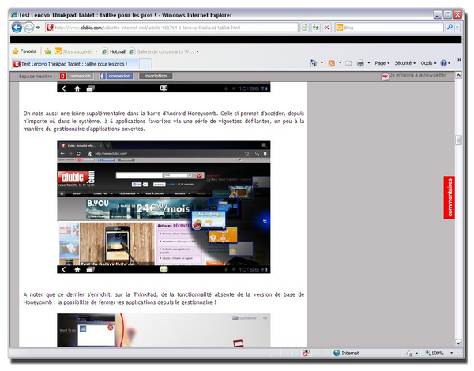Click the browser Back arrow button
474x371 pixels.
(x=17, y=28)
